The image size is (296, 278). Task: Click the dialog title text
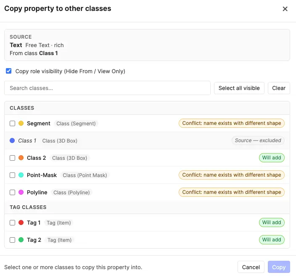pos(58,9)
